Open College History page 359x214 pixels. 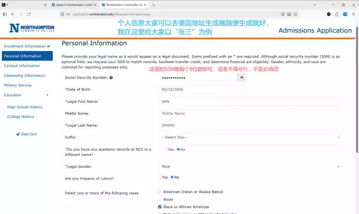pyautogui.click(x=21, y=116)
